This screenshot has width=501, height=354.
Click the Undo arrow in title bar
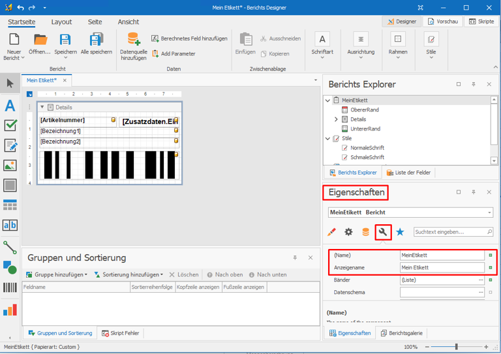click(x=21, y=7)
